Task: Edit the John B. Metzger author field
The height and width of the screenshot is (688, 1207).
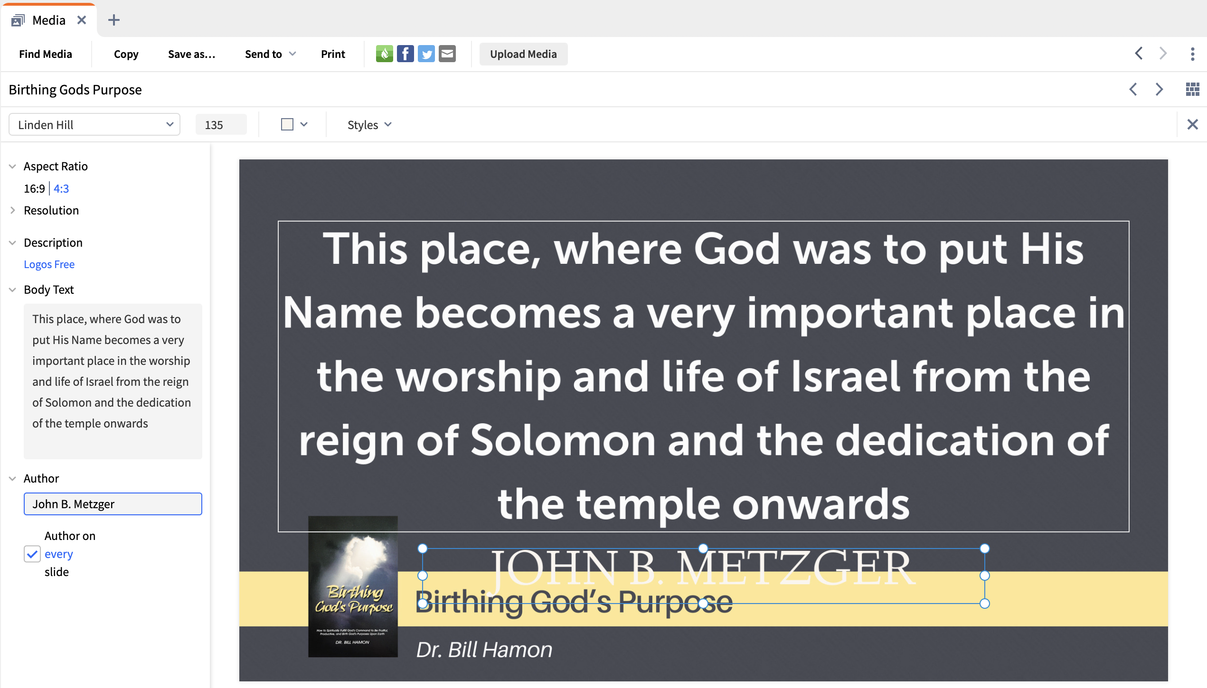Action: [113, 504]
